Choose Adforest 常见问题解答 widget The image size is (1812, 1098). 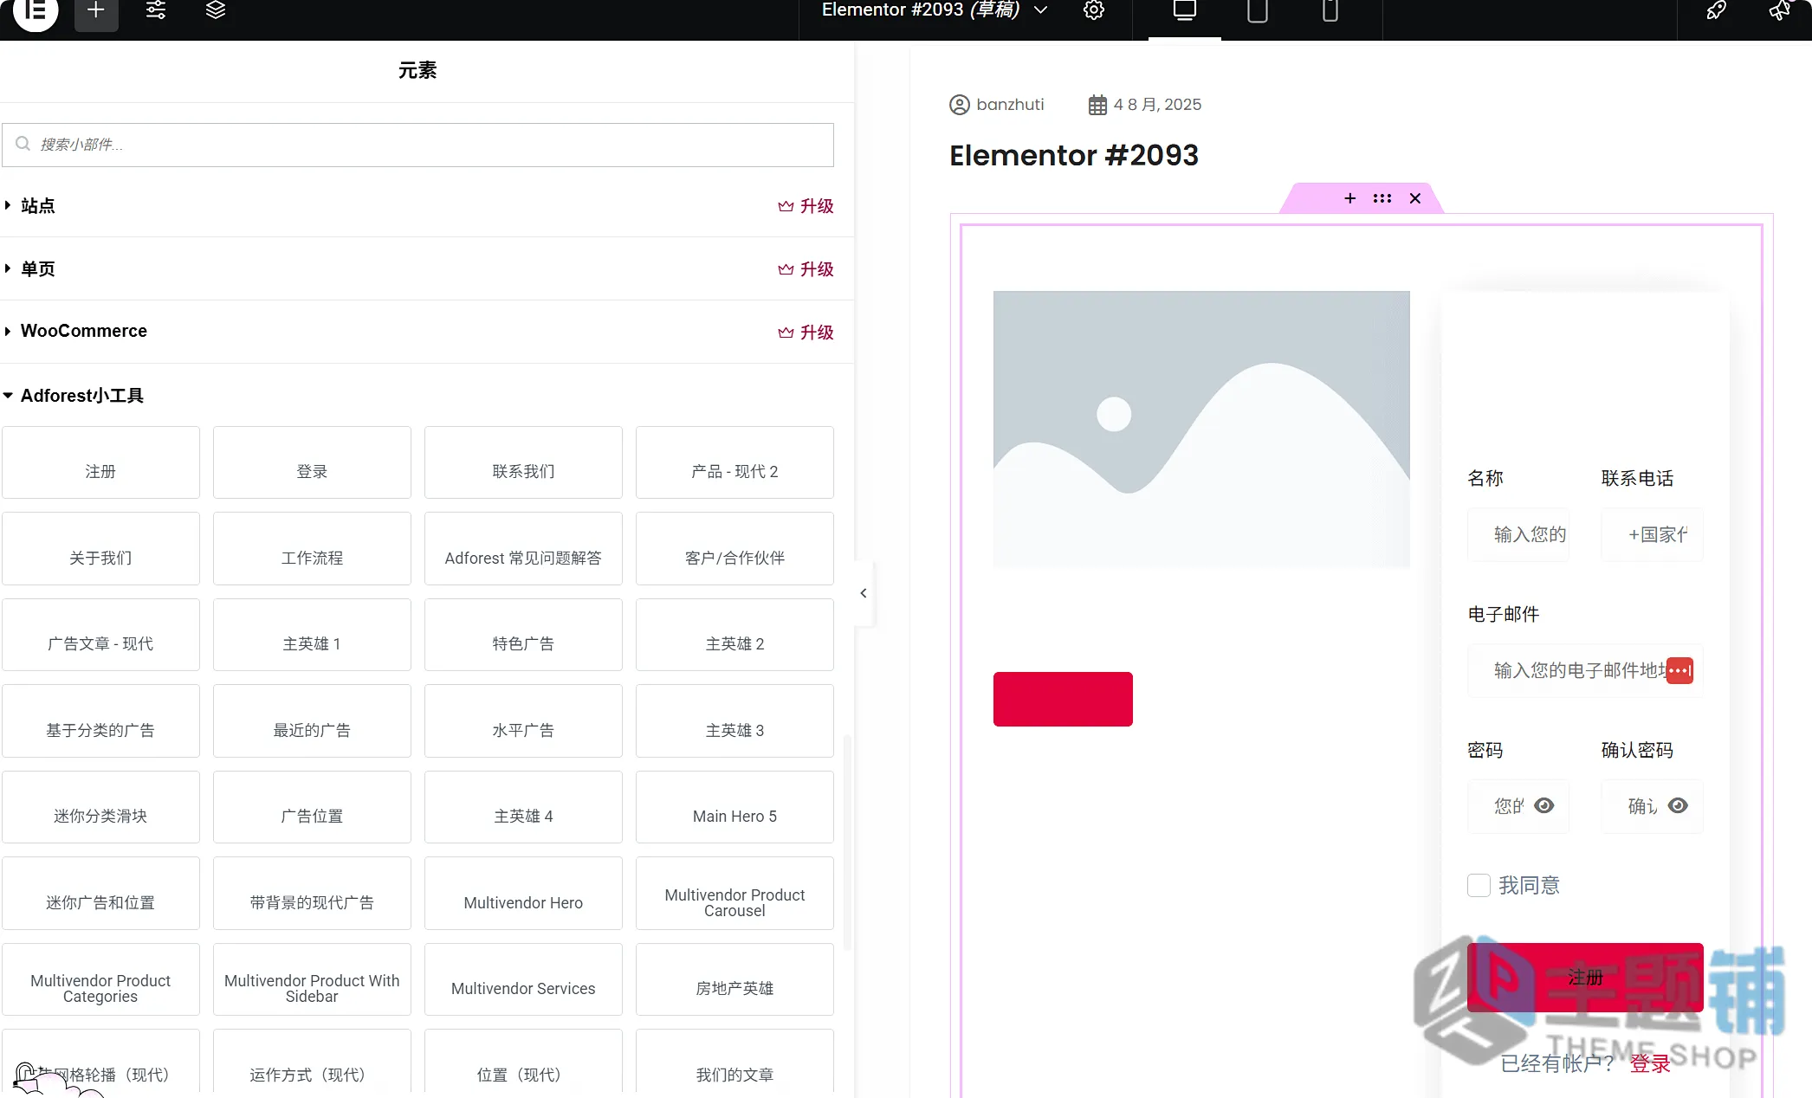pyautogui.click(x=523, y=549)
